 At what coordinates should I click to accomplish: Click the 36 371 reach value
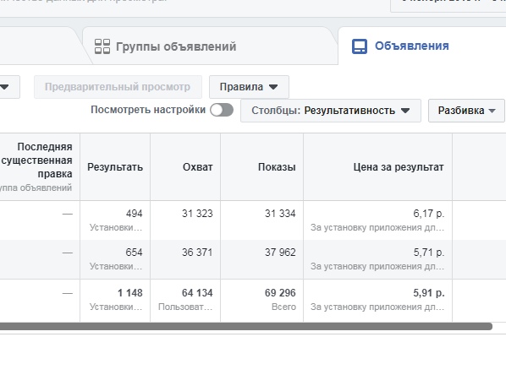coord(197,253)
